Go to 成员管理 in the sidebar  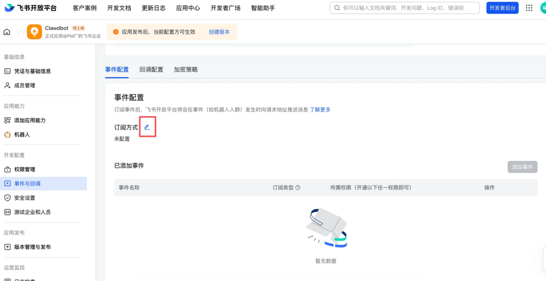coord(24,86)
